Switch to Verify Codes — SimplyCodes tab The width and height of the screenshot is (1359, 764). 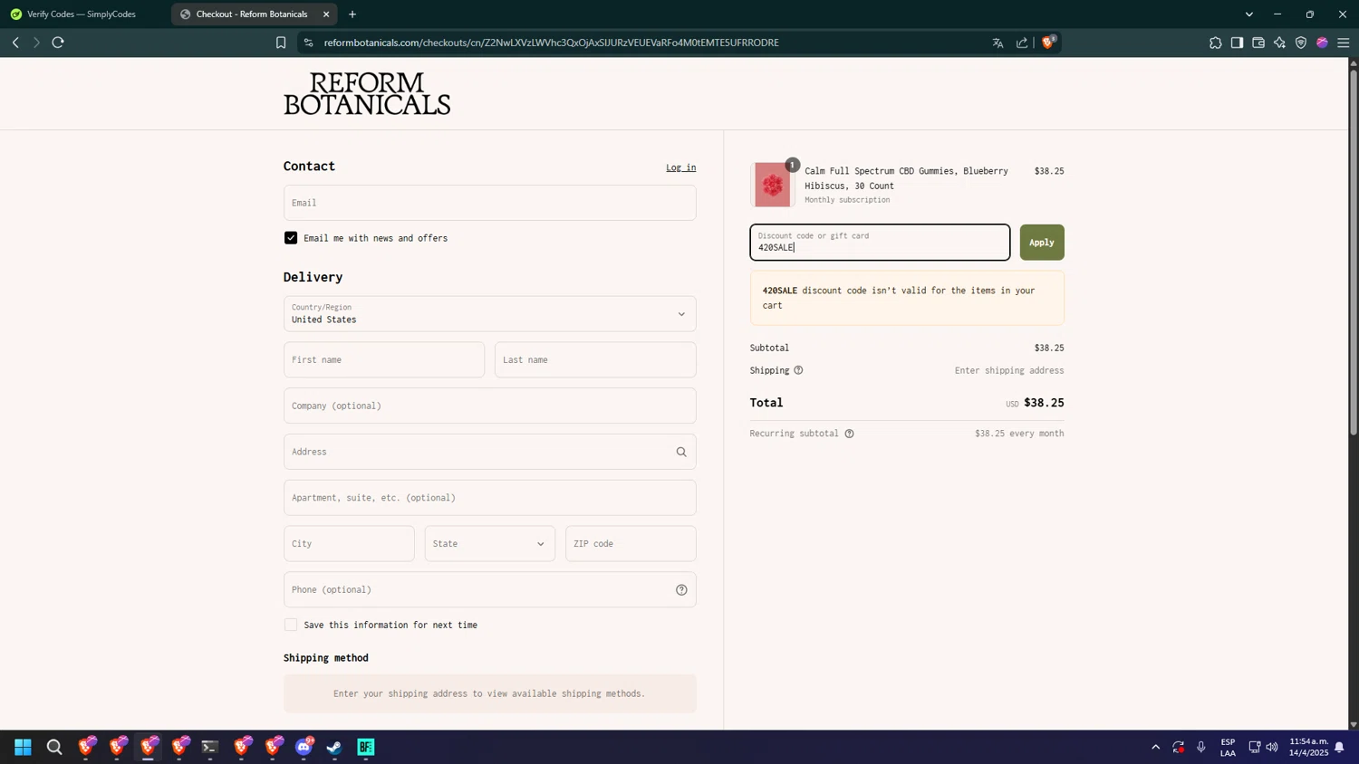click(x=83, y=14)
